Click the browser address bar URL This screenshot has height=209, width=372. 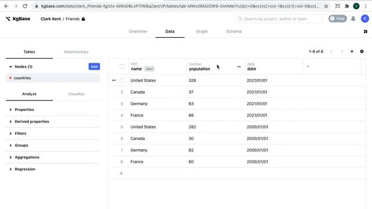[180, 6]
